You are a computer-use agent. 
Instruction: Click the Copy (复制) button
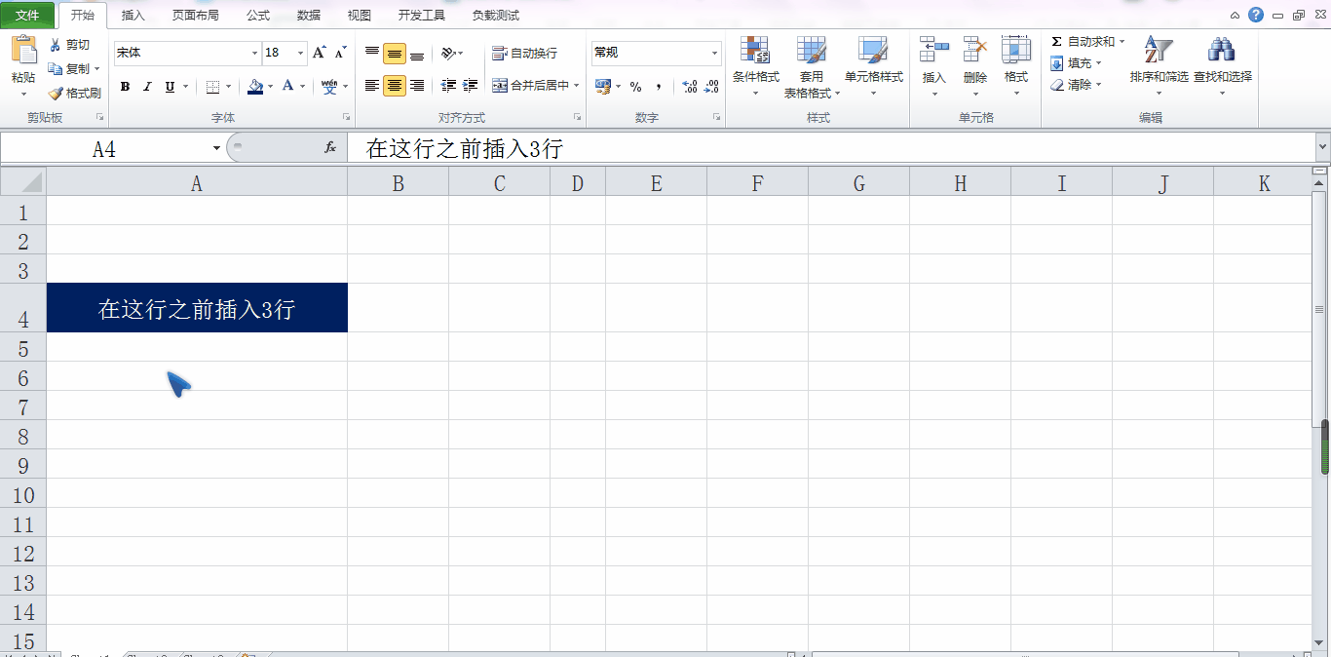point(69,69)
